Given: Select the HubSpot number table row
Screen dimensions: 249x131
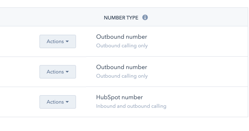Looking at the screenshot, I should pyautogui.click(x=124, y=102).
